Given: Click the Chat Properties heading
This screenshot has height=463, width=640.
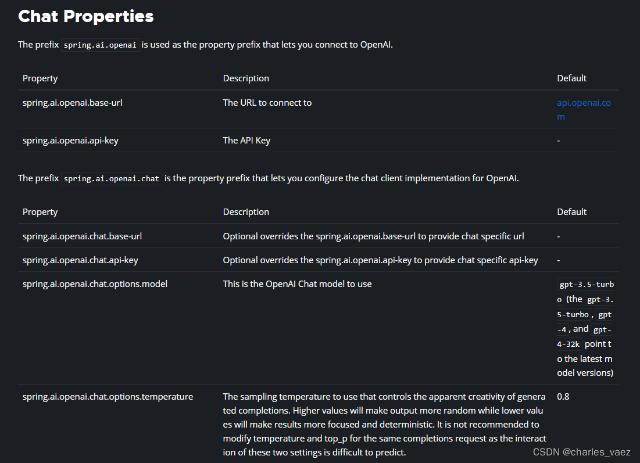Looking at the screenshot, I should click(x=85, y=16).
